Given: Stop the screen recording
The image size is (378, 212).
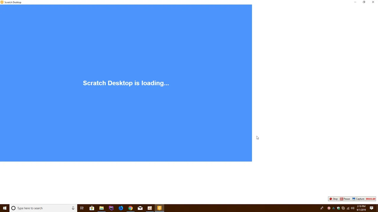Looking at the screenshot, I should point(333,199).
